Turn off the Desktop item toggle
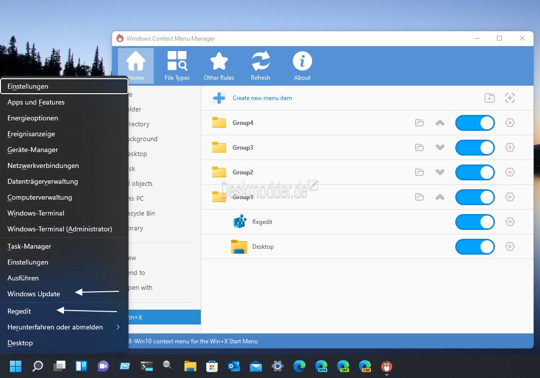This screenshot has width=540, height=378. tap(475, 247)
